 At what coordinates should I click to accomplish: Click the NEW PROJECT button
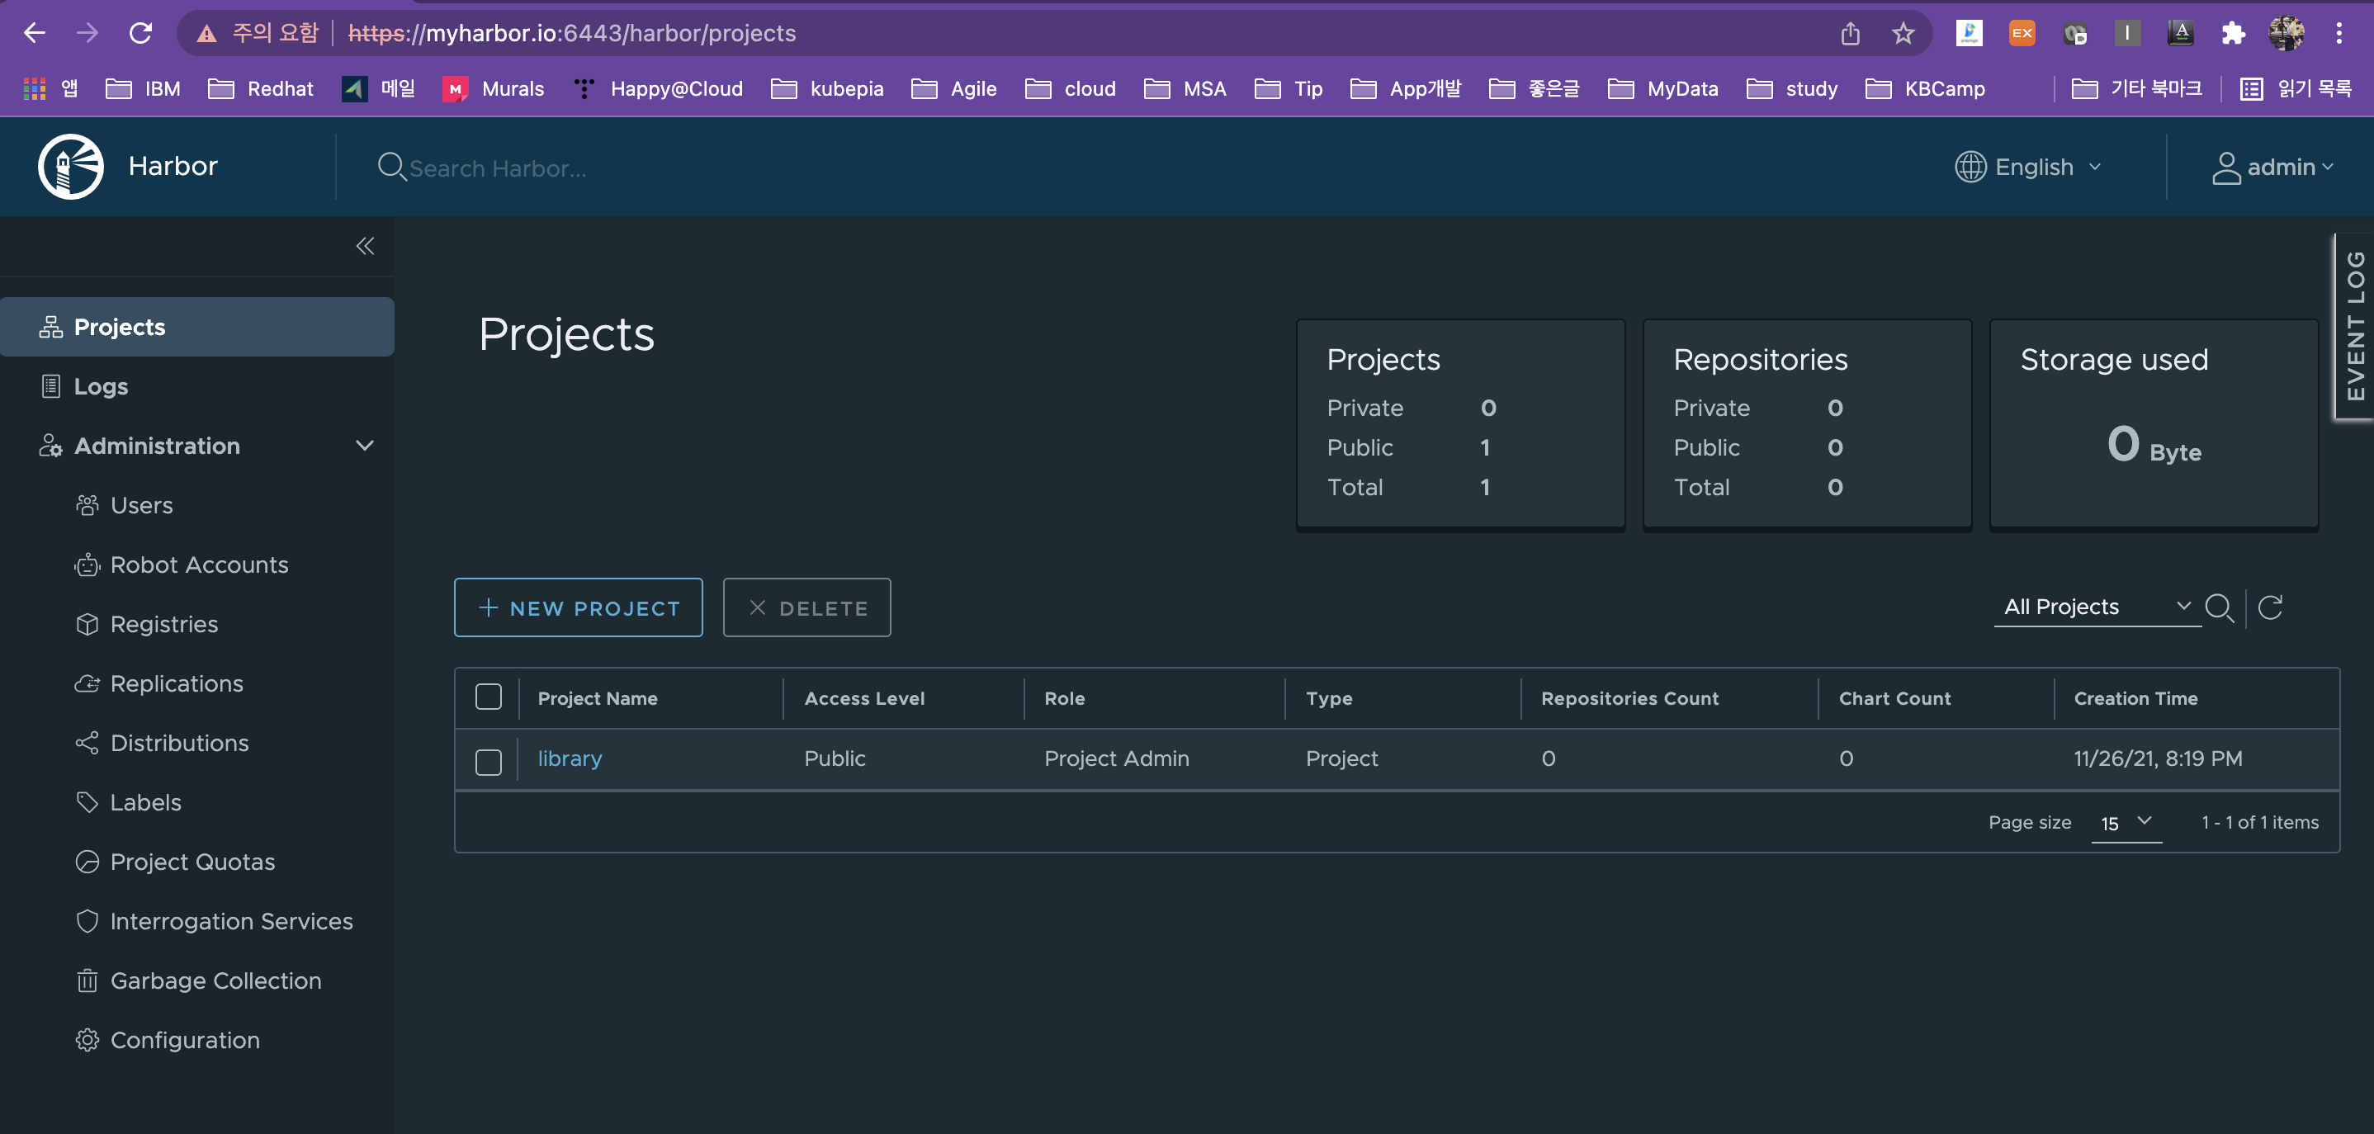tap(578, 608)
